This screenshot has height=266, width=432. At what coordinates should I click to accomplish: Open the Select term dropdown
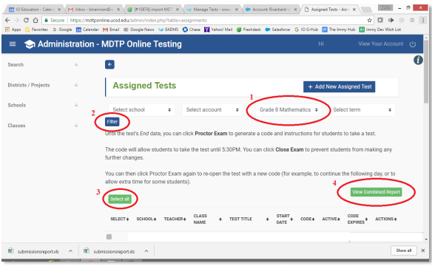pyautogui.click(x=362, y=110)
